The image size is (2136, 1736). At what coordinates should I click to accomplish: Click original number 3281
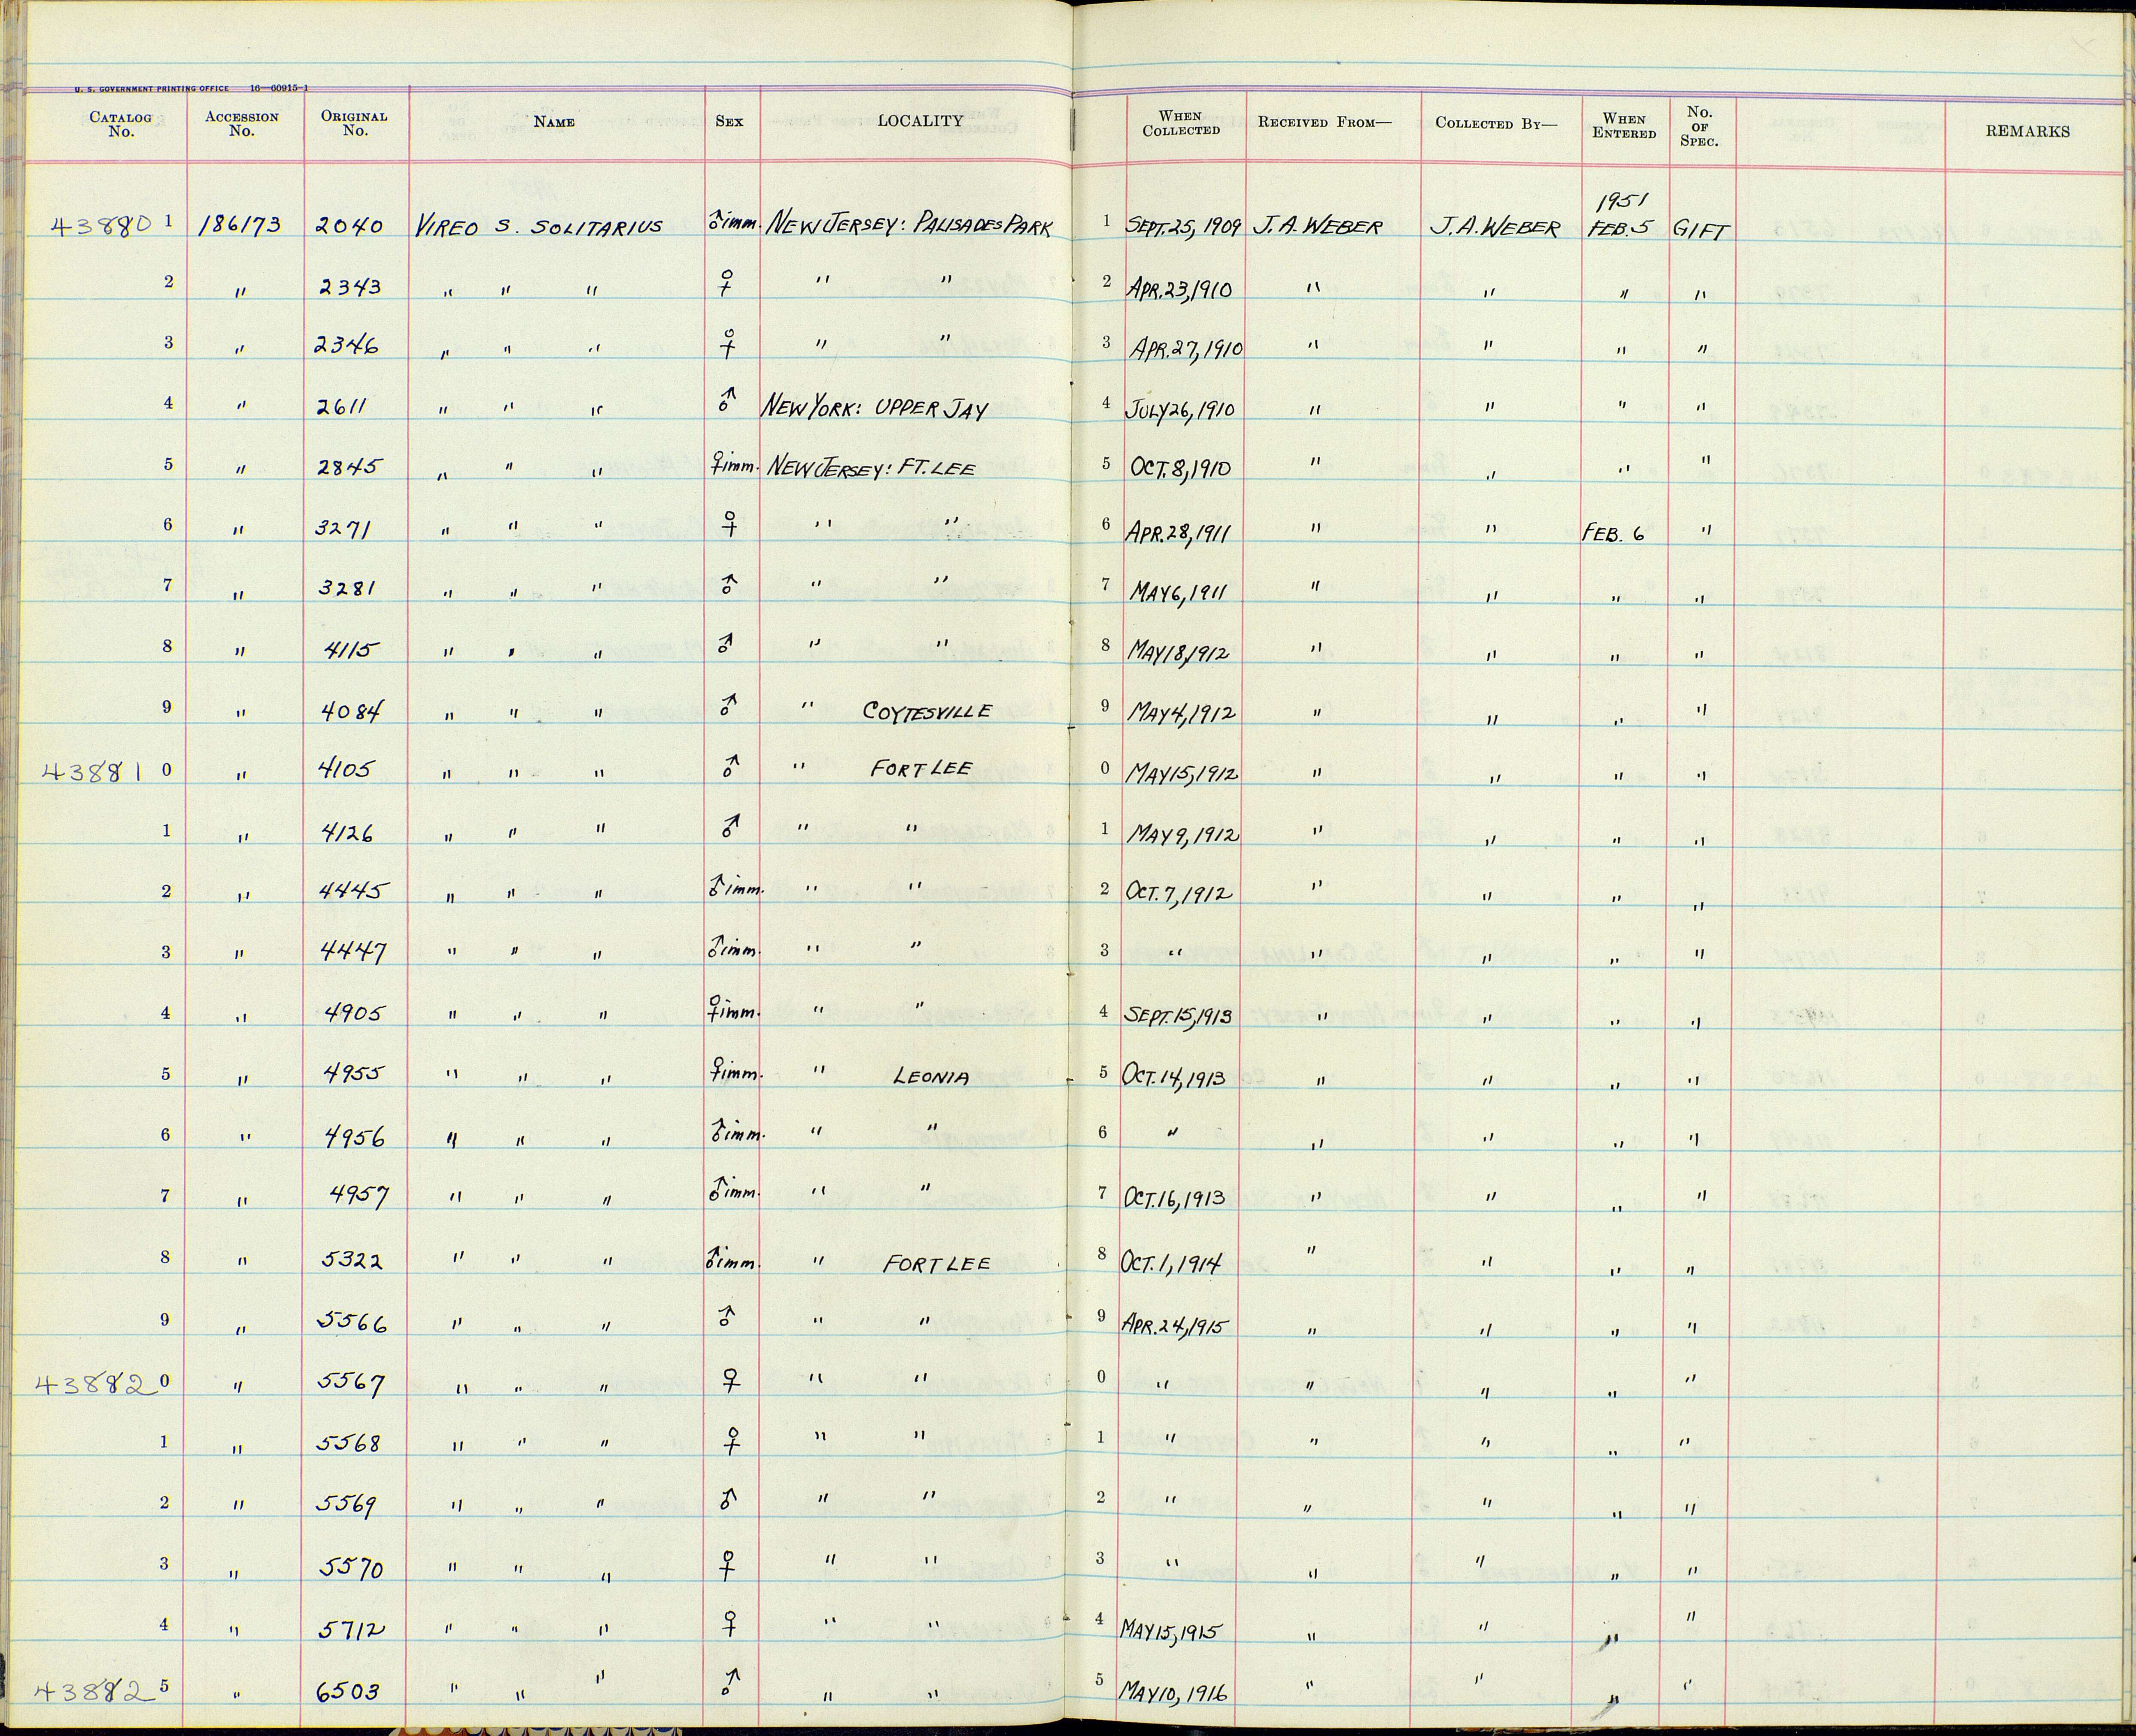tap(346, 588)
